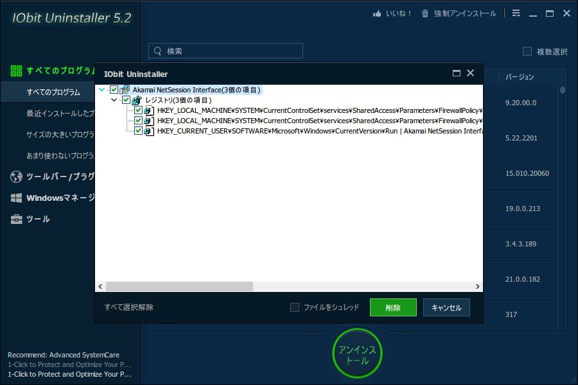Screen dimensions: 578x385
Task: Click the Akamai NetSession Interface program icon
Action: (125, 90)
